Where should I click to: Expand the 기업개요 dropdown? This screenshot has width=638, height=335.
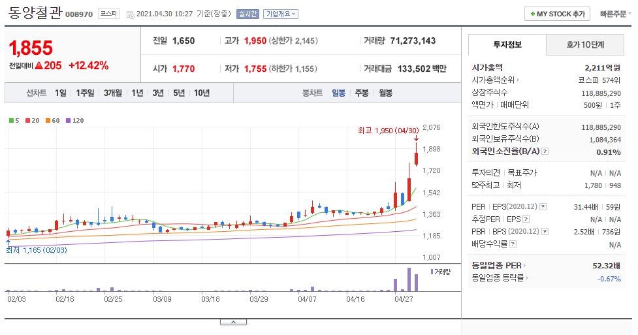coord(281,14)
